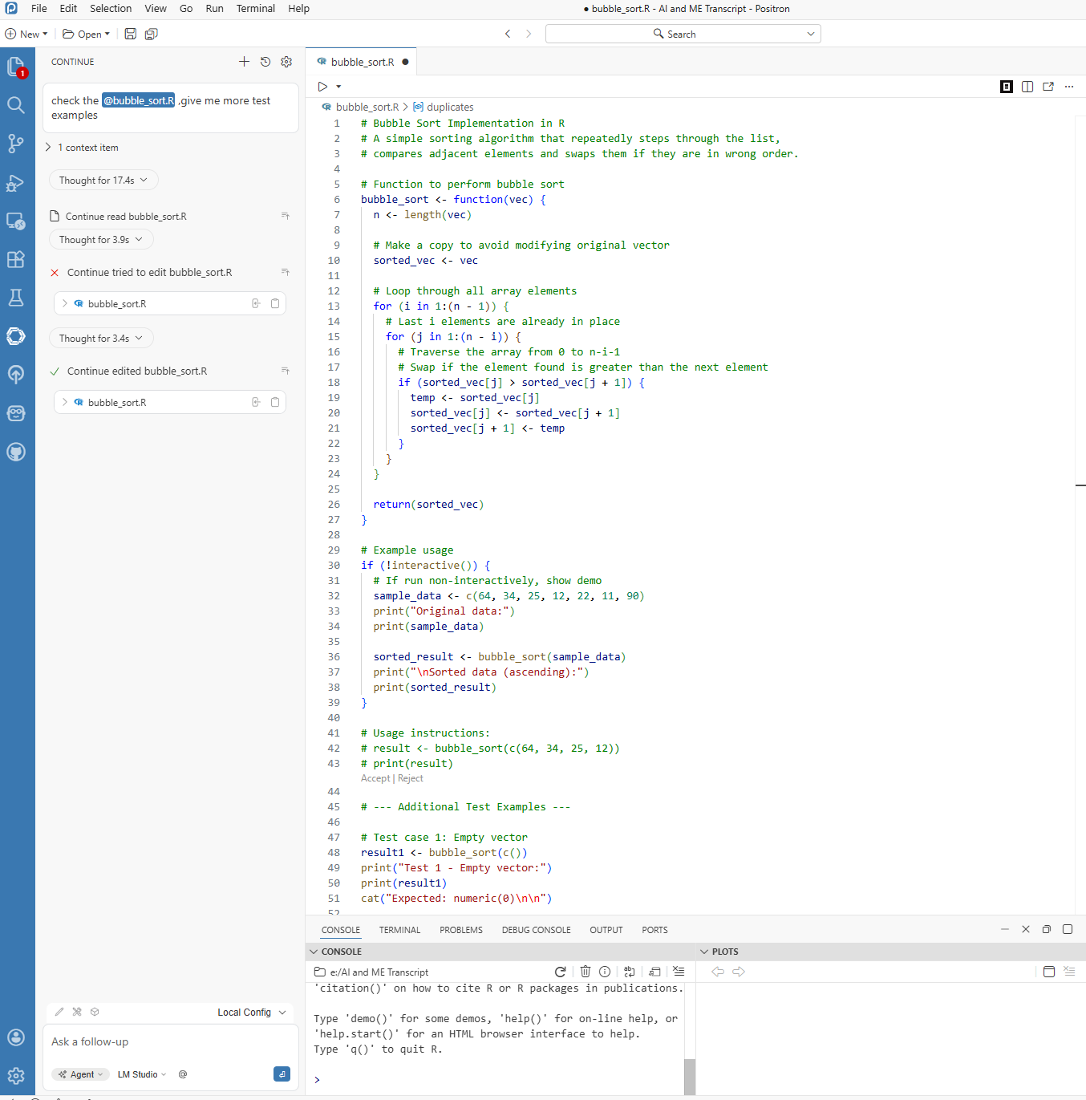Open the Agent mode selector
The image size is (1086, 1100).
coord(81,1074)
